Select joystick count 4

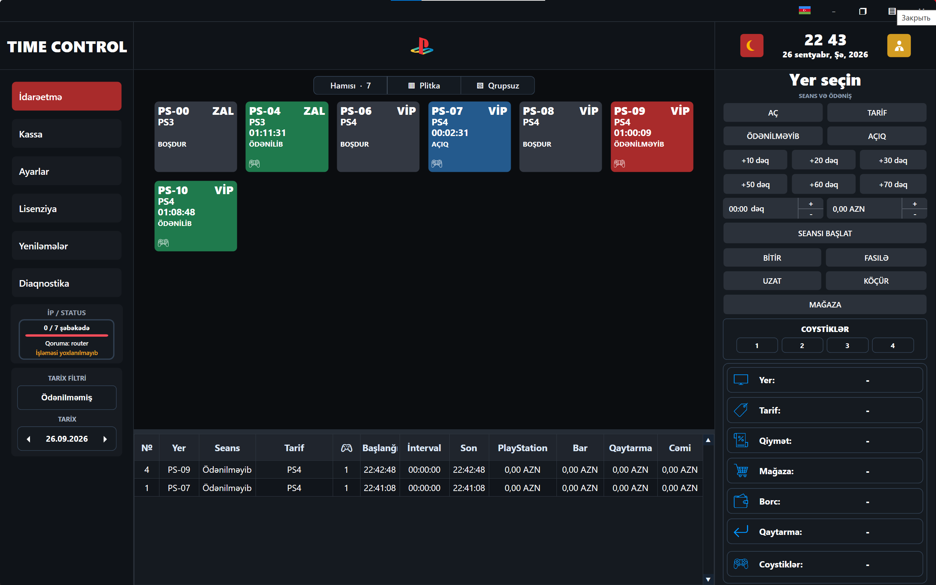pos(893,346)
